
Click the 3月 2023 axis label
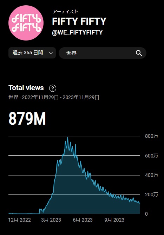coord(51,220)
